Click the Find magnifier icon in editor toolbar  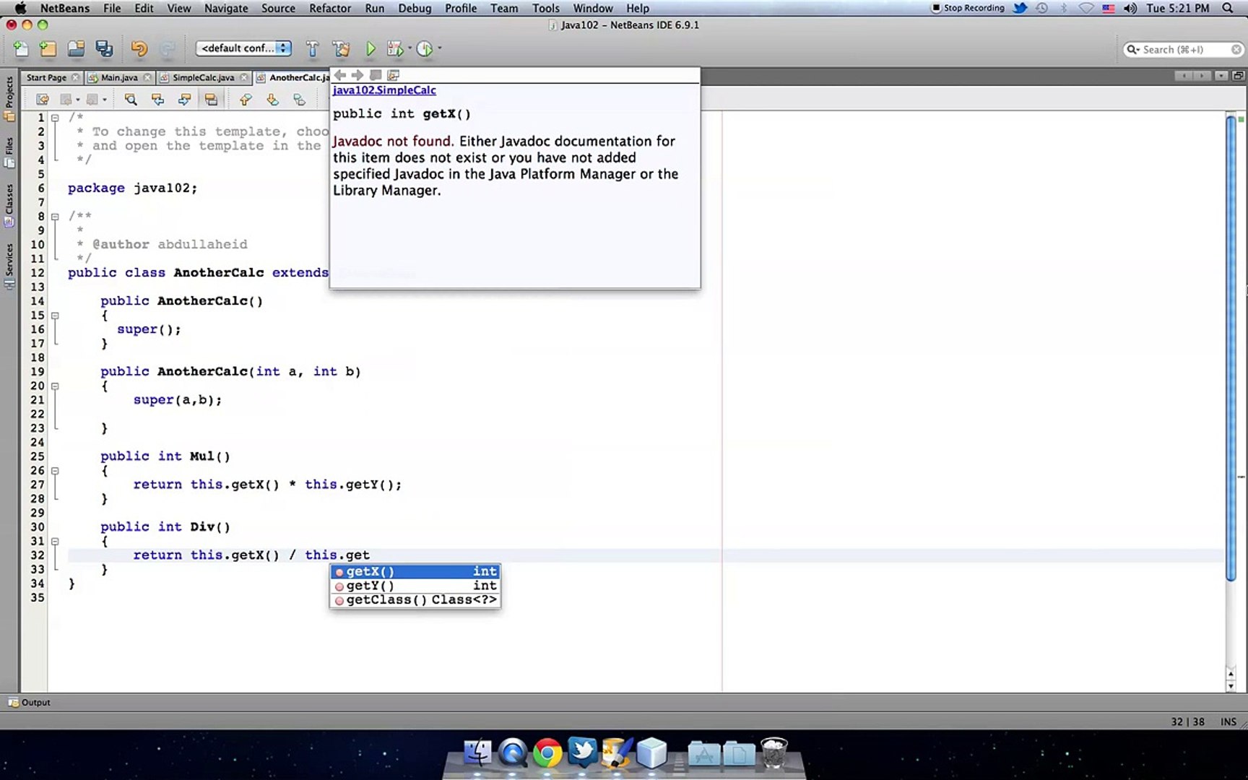tap(131, 99)
